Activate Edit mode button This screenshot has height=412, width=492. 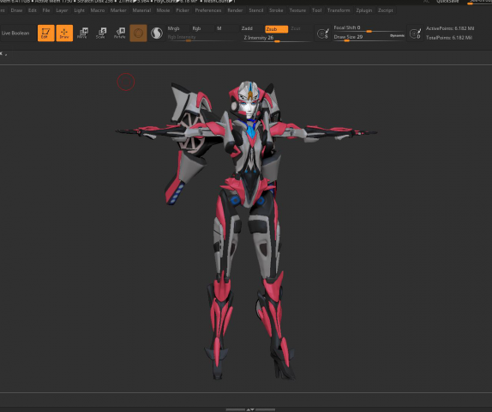[x=45, y=33]
